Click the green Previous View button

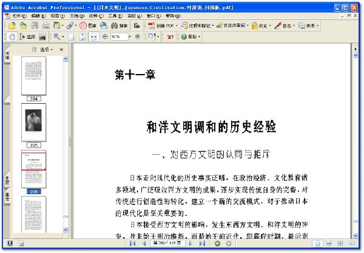217,243
